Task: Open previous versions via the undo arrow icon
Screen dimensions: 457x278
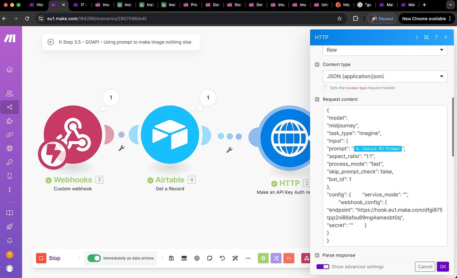Action: coord(222,258)
